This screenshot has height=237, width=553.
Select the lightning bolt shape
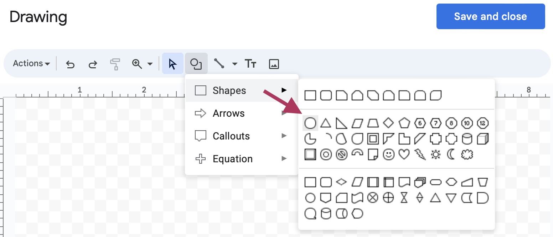point(420,154)
